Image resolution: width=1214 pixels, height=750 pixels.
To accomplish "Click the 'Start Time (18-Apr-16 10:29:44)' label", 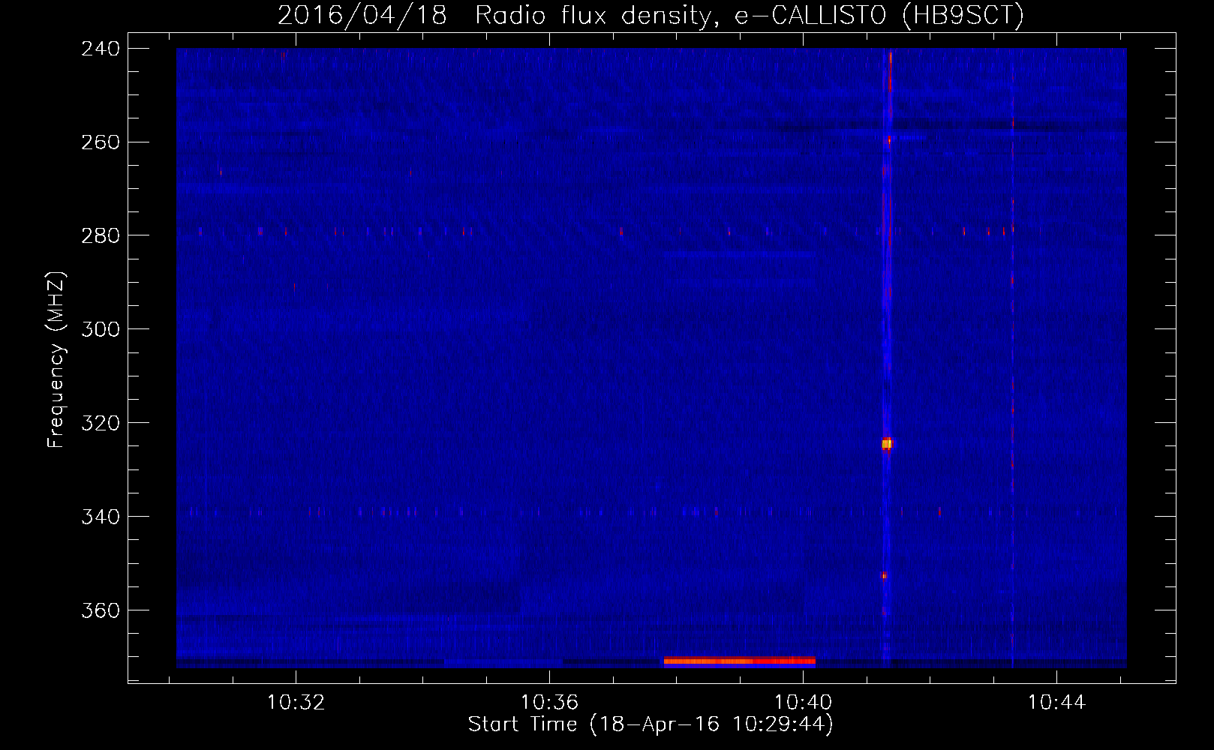I will point(651,724).
